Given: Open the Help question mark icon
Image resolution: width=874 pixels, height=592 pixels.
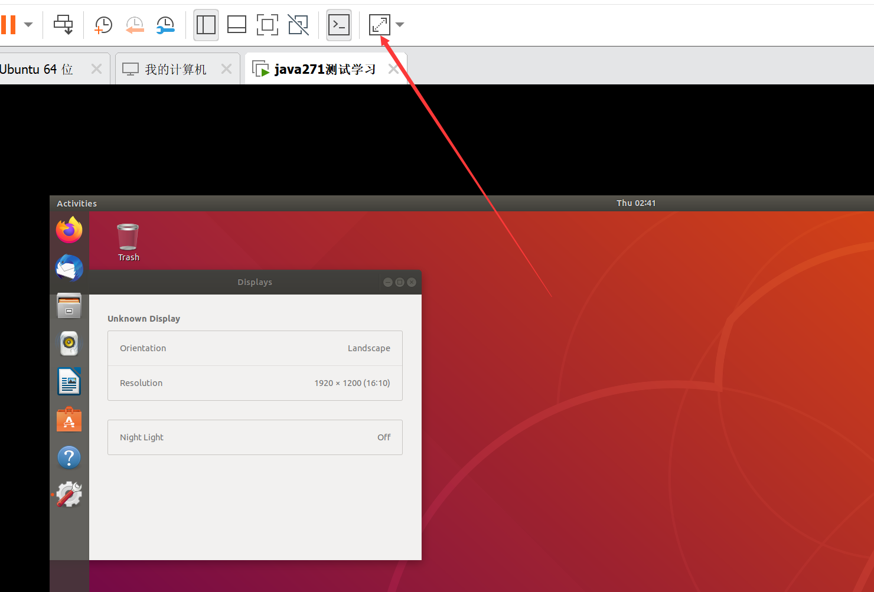Looking at the screenshot, I should pyautogui.click(x=69, y=457).
